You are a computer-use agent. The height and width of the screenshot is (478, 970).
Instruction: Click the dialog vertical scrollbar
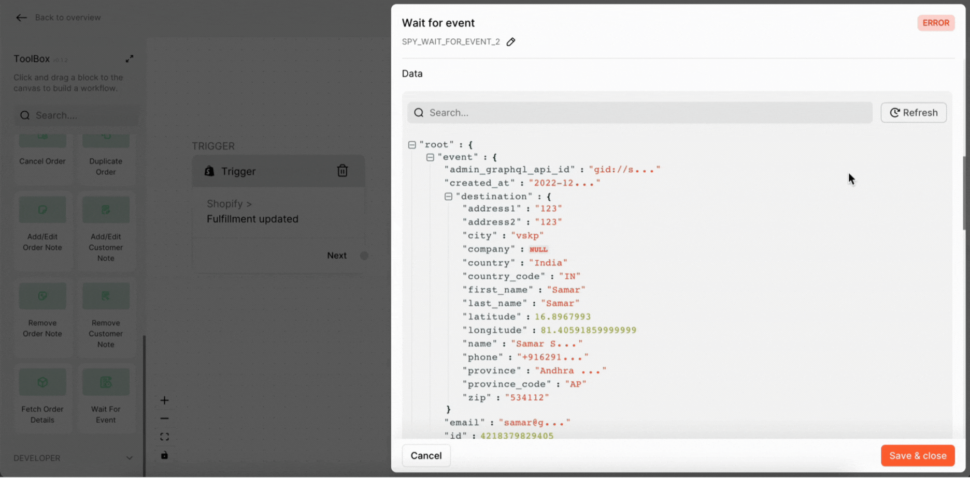click(x=964, y=192)
